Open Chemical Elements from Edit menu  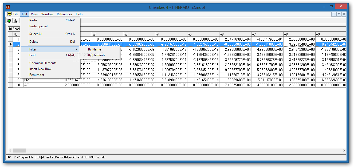pyautogui.click(x=50, y=63)
